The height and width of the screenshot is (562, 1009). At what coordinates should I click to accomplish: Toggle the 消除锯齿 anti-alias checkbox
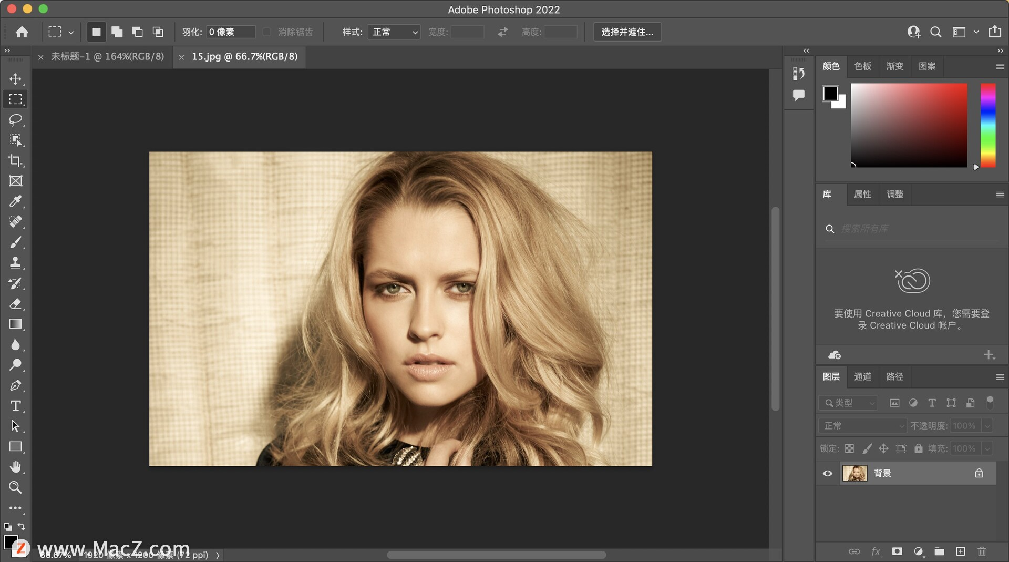(x=267, y=32)
